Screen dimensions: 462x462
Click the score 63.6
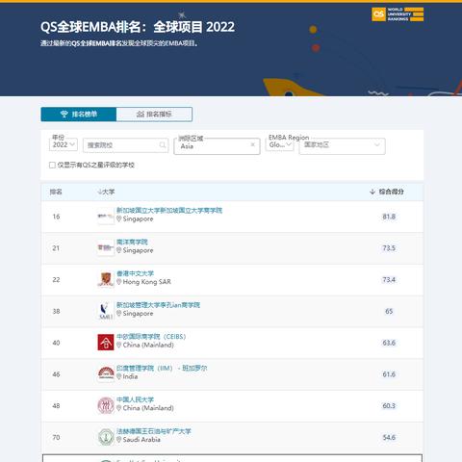[389, 343]
